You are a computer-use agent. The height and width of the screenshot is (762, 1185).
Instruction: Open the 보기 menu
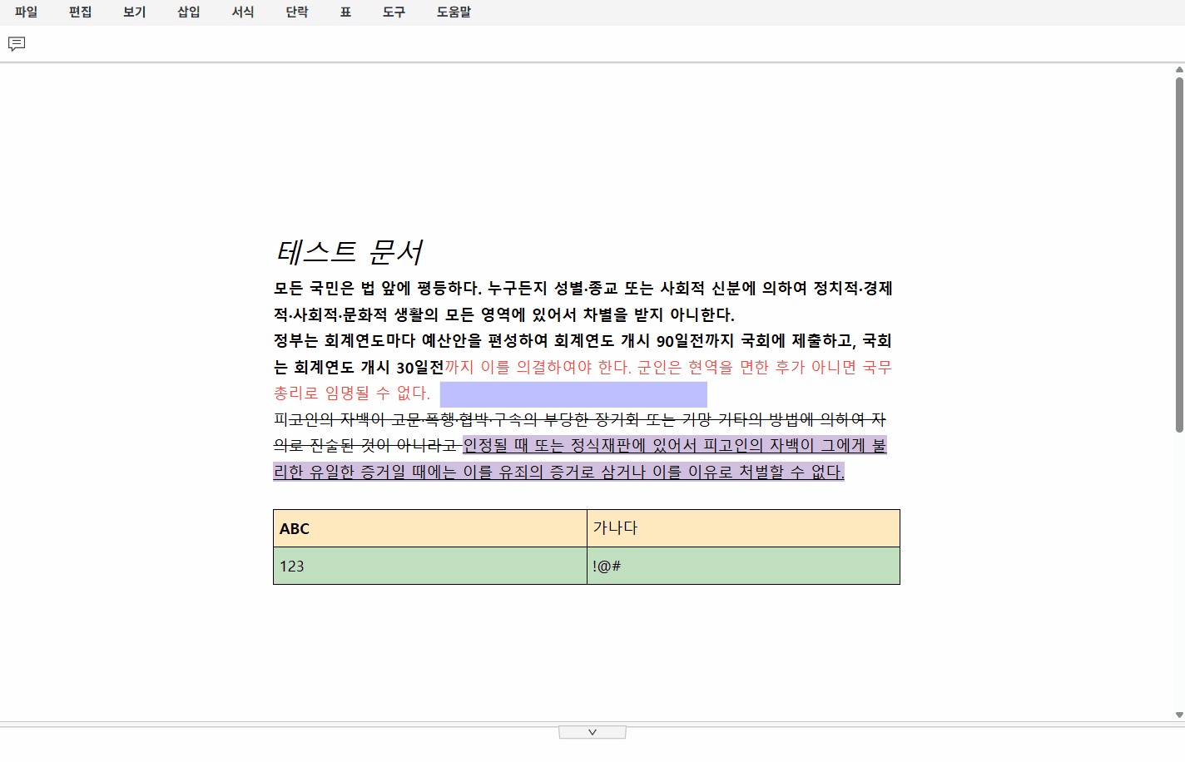click(135, 12)
